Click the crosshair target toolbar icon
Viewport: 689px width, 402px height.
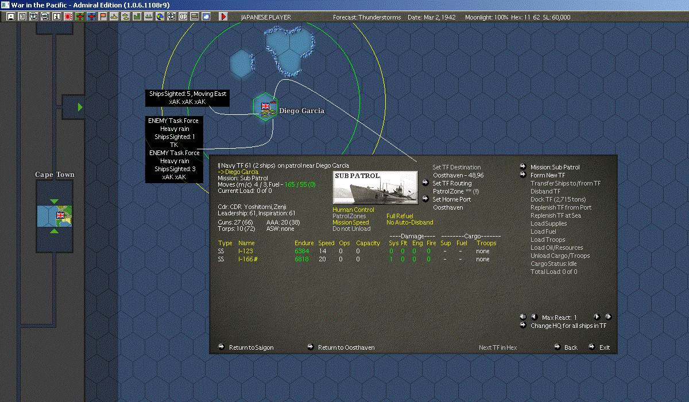[x=171, y=17]
